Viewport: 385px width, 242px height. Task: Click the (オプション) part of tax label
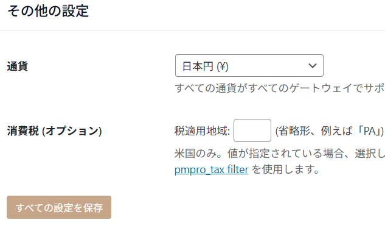72,130
